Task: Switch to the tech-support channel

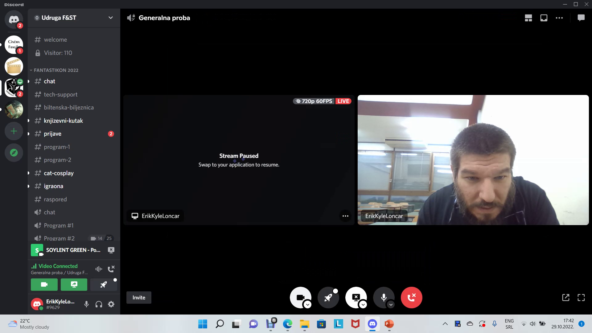Action: [60, 95]
